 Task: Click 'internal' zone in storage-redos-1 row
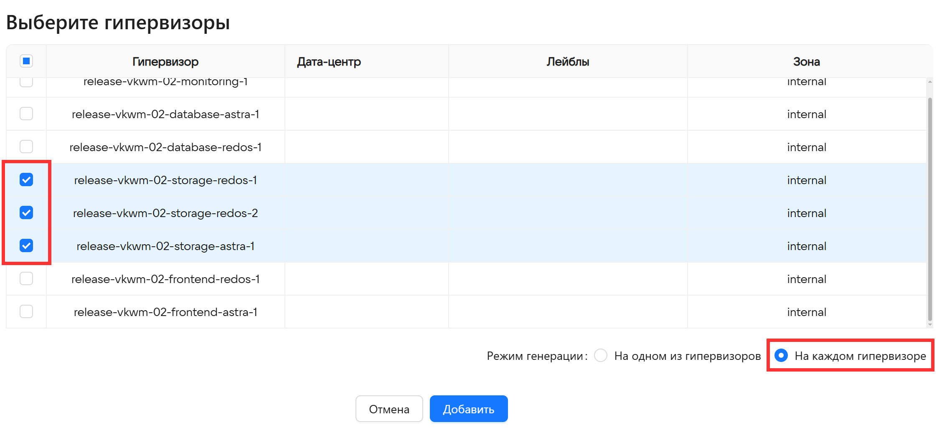click(x=807, y=180)
